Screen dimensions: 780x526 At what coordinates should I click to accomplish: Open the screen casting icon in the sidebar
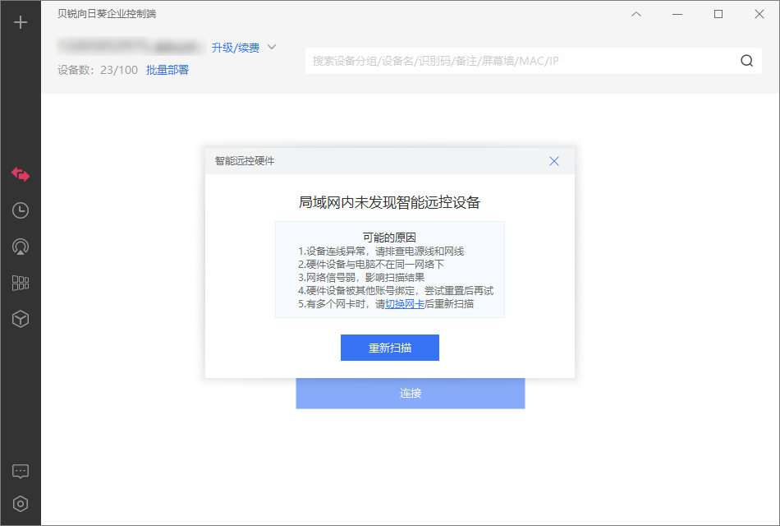pos(21,247)
